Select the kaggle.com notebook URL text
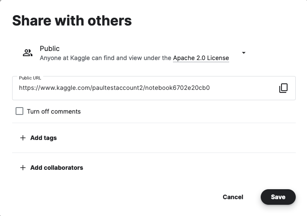The width and height of the screenshot is (307, 216). click(114, 88)
